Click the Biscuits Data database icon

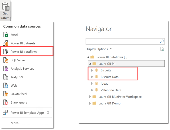(x=96, y=77)
